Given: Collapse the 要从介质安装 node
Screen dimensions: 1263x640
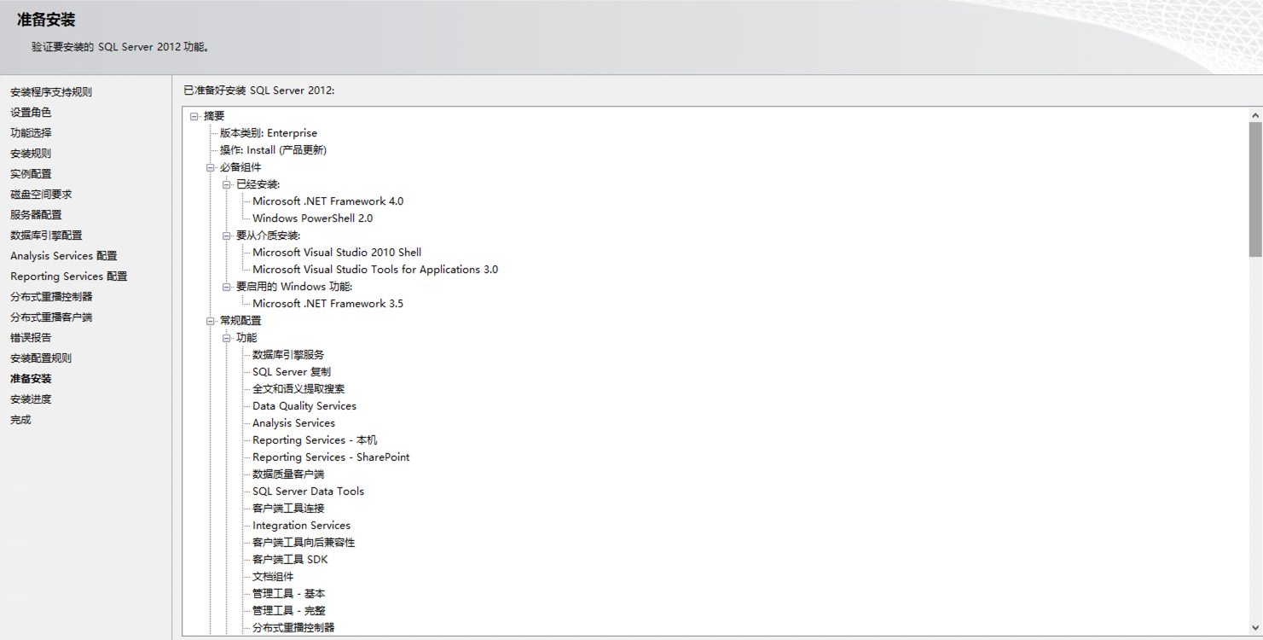Looking at the screenshot, I should pyautogui.click(x=227, y=236).
